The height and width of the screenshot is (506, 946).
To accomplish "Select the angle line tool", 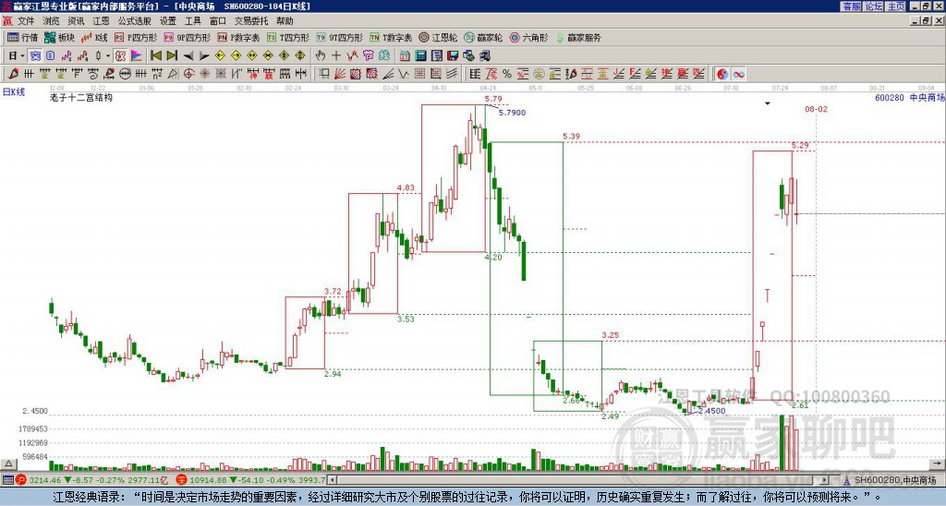I will 388,74.
